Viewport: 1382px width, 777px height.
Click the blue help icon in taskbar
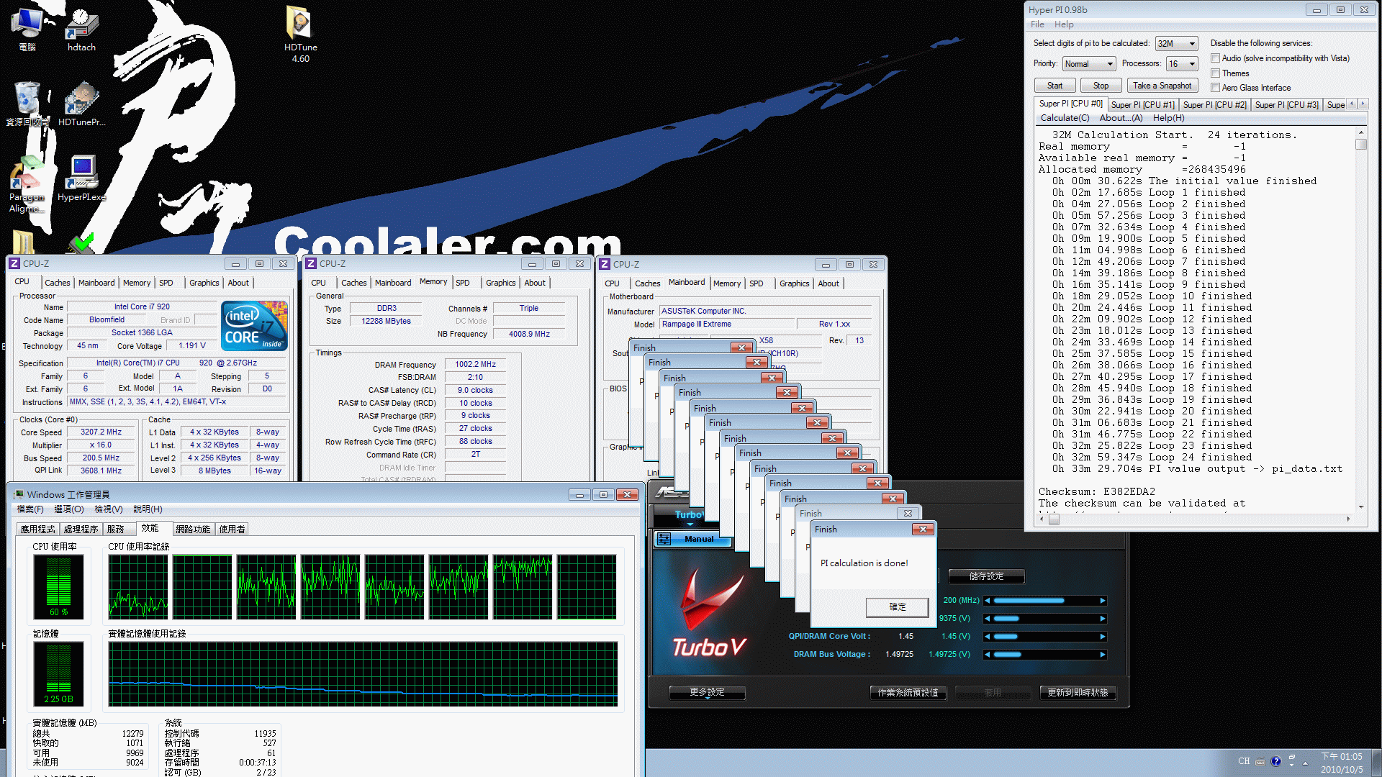[x=1276, y=761]
